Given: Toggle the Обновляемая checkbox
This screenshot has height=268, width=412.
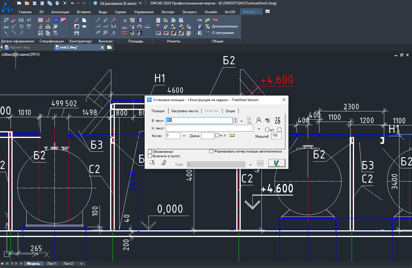Looking at the screenshot, I should pos(150,152).
